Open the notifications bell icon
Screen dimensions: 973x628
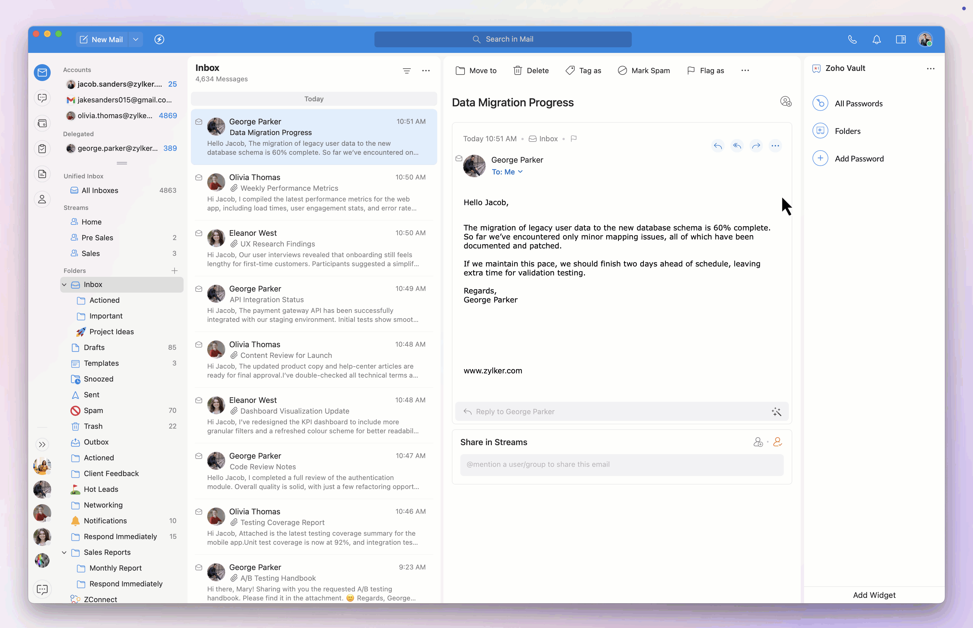click(876, 40)
